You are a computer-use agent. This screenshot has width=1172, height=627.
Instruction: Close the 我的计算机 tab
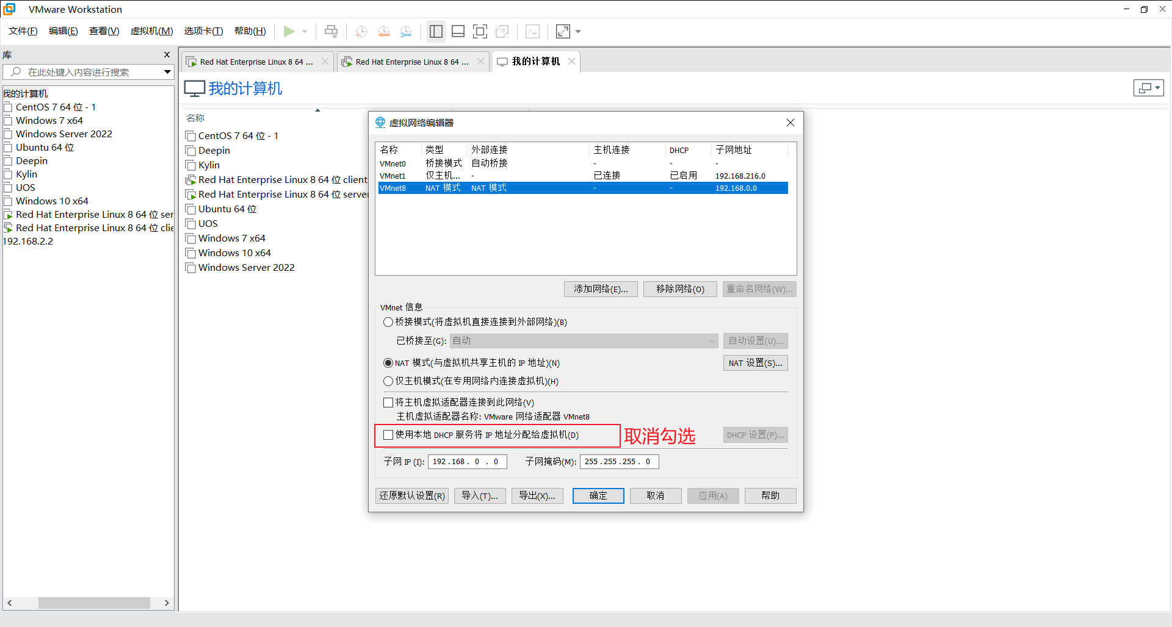571,62
